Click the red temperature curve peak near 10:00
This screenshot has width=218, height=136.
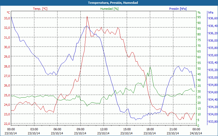tap(87, 16)
